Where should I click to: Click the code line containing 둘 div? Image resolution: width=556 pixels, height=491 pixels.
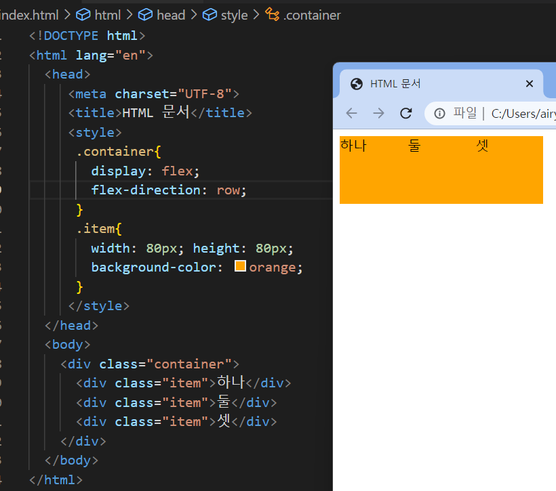tap(176, 402)
